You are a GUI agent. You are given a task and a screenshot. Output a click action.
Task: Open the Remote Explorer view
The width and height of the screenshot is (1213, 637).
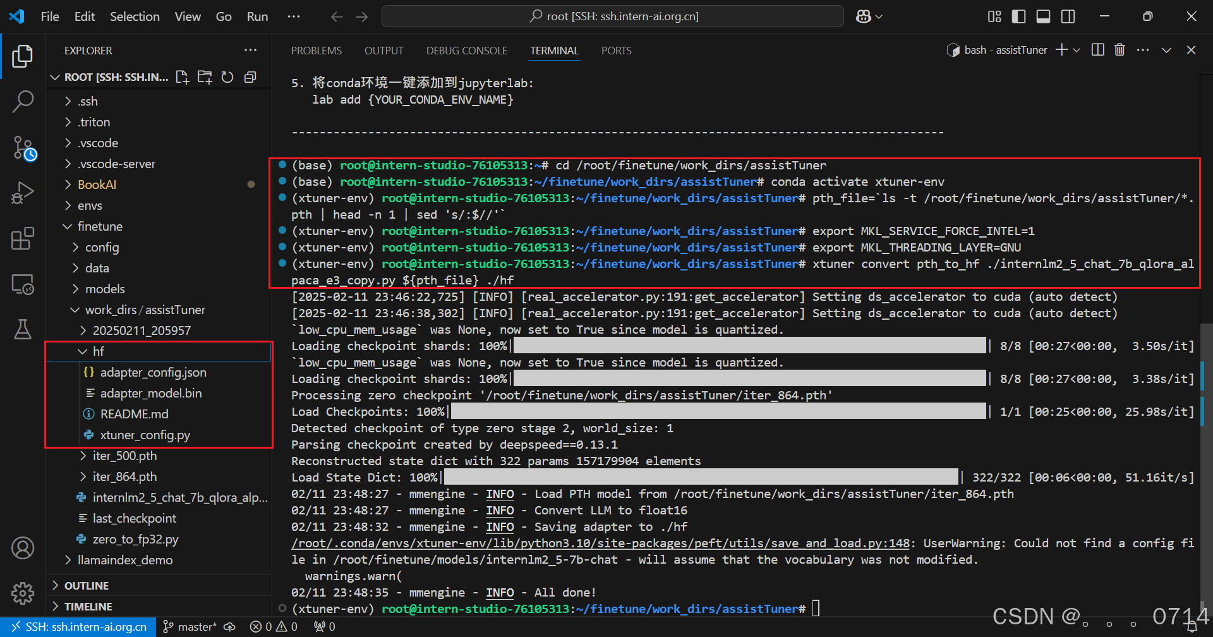coord(23,284)
